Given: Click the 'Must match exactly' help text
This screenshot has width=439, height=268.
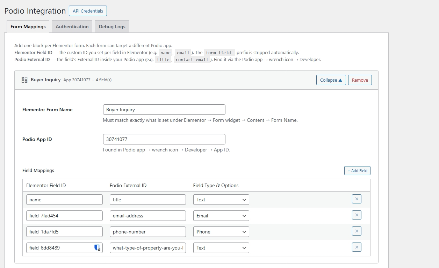Looking at the screenshot, I should [200, 120].
